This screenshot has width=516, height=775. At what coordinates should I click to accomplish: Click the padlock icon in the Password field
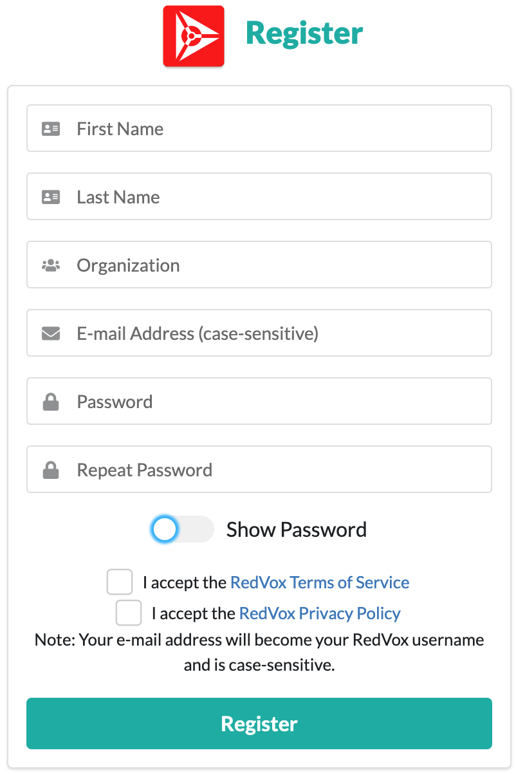51,402
